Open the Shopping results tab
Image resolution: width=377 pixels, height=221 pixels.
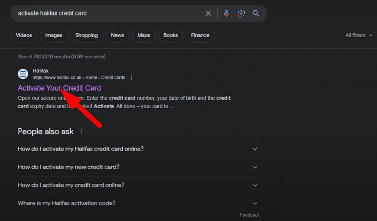[86, 35]
